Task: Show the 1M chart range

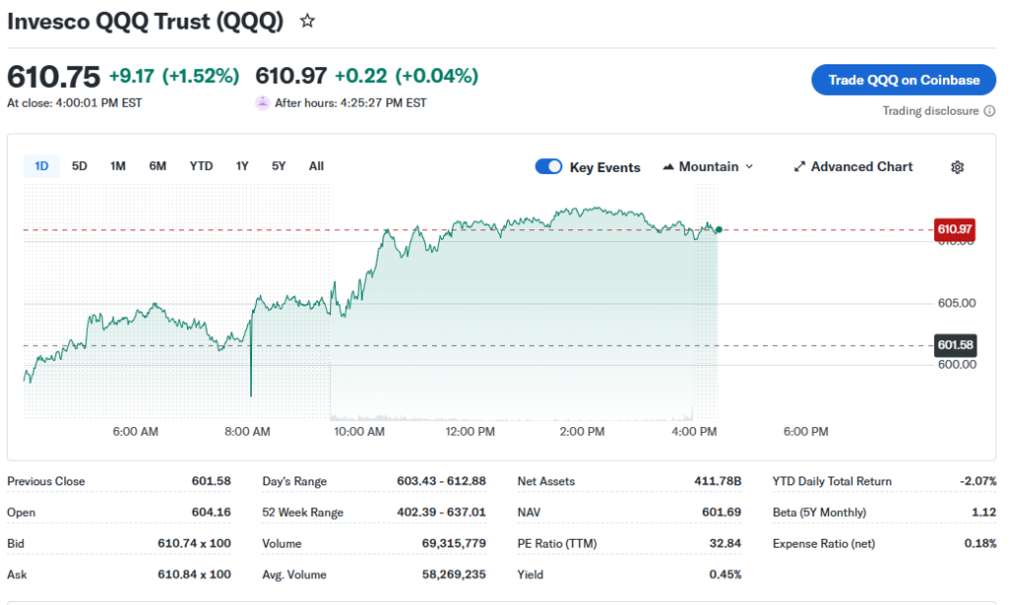Action: (118, 166)
